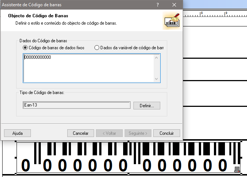The height and width of the screenshot is (177, 247).
Task: Click the question mark help icon
Action: tap(158, 5)
